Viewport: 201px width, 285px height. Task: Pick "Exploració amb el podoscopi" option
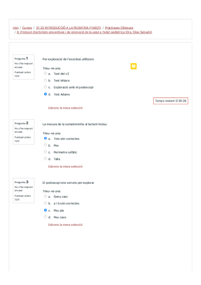click(x=46, y=87)
